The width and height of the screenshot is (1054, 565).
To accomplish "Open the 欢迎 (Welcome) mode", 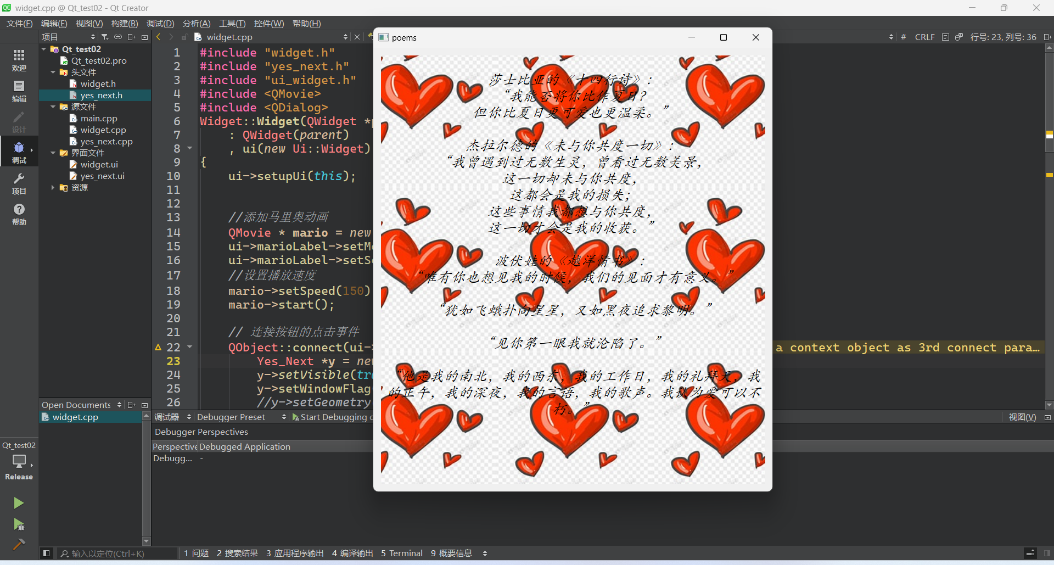I will pyautogui.click(x=19, y=60).
